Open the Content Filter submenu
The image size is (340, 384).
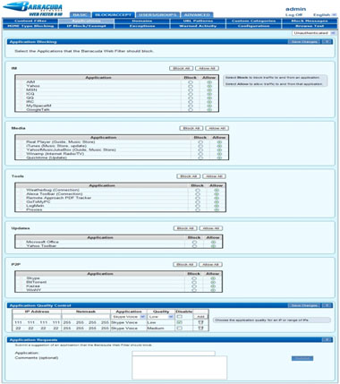pyautogui.click(x=30, y=21)
